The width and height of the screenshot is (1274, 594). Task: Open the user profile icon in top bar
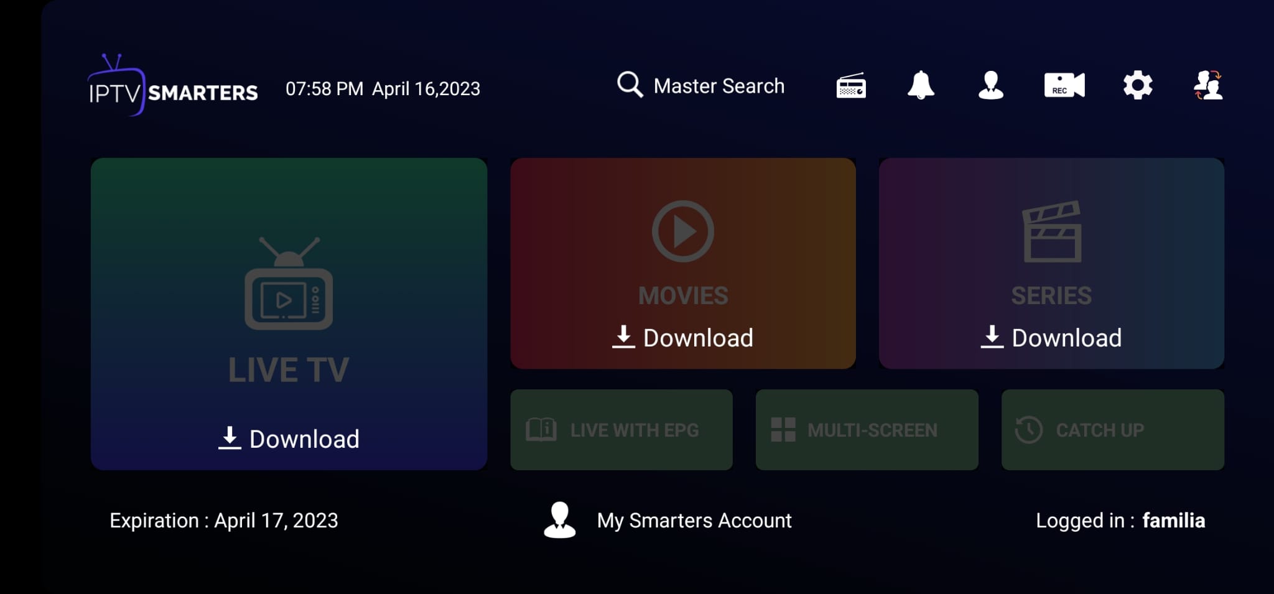[x=991, y=85]
